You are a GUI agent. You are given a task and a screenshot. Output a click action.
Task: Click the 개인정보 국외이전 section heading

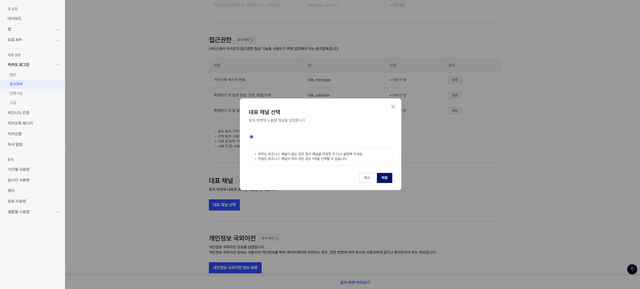tap(232, 238)
